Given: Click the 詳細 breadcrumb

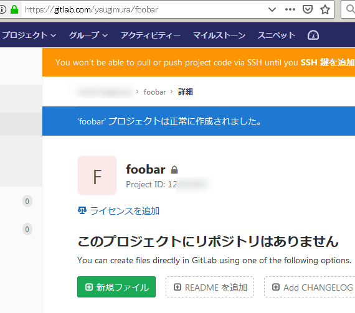Looking at the screenshot, I should (186, 92).
